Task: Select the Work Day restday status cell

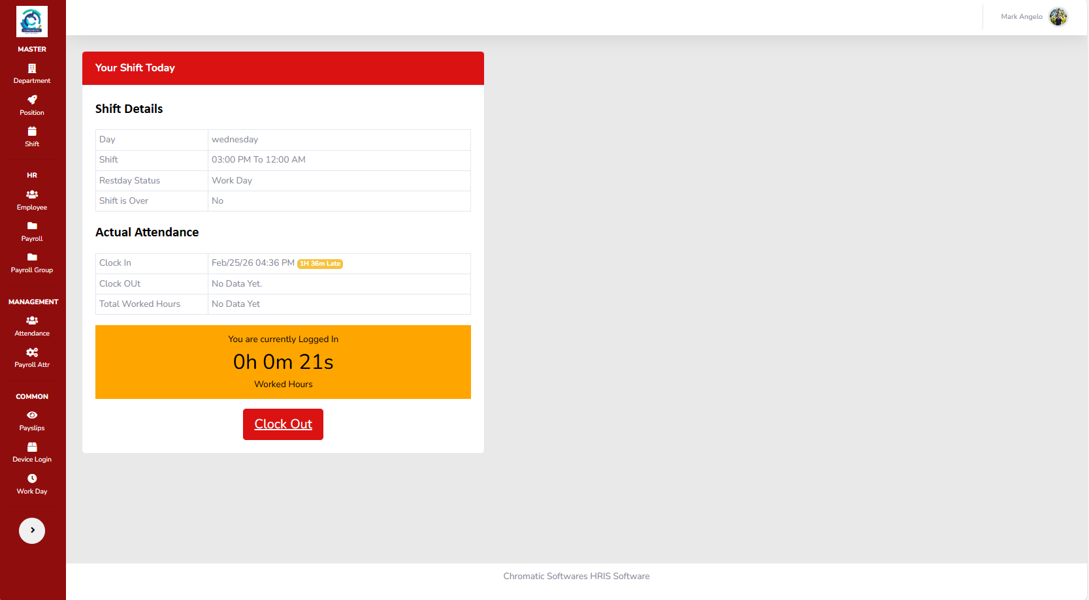Action: pyautogui.click(x=339, y=181)
